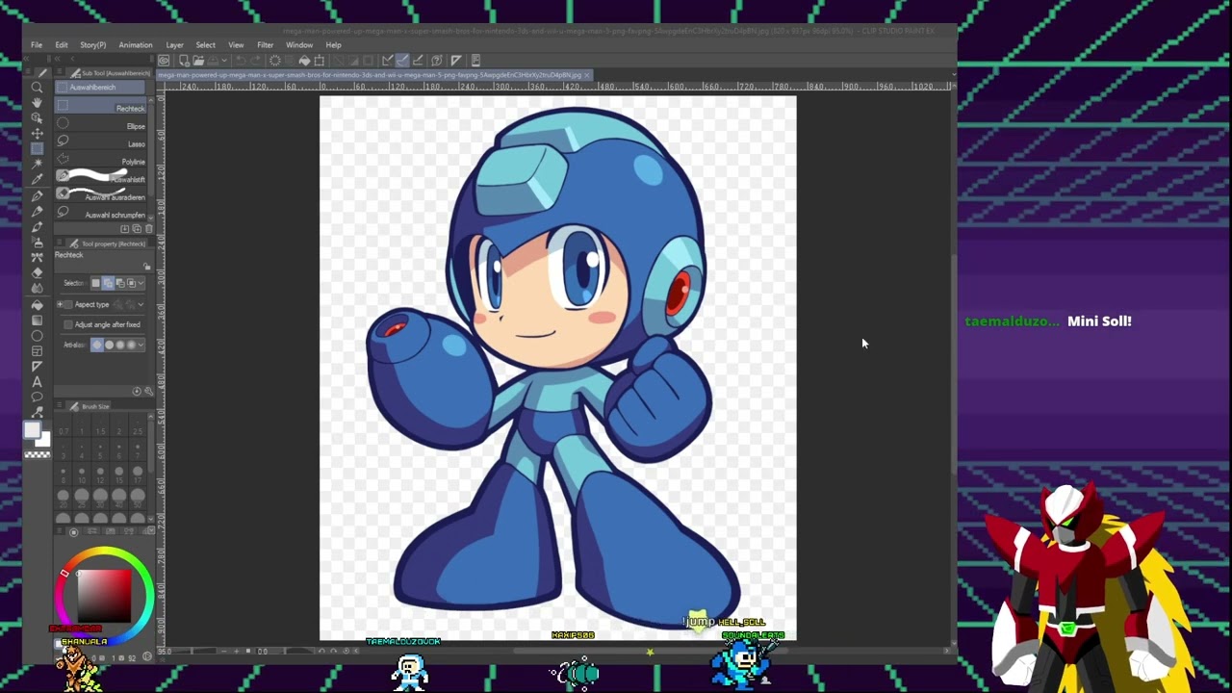Open the Filter menu

pos(265,45)
